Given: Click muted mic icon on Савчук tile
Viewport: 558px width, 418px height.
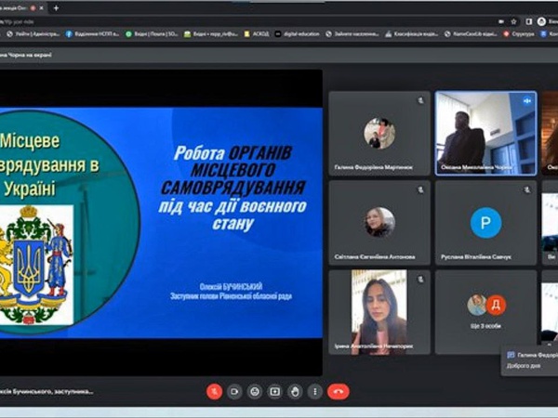Looking at the screenshot, I should (527, 190).
